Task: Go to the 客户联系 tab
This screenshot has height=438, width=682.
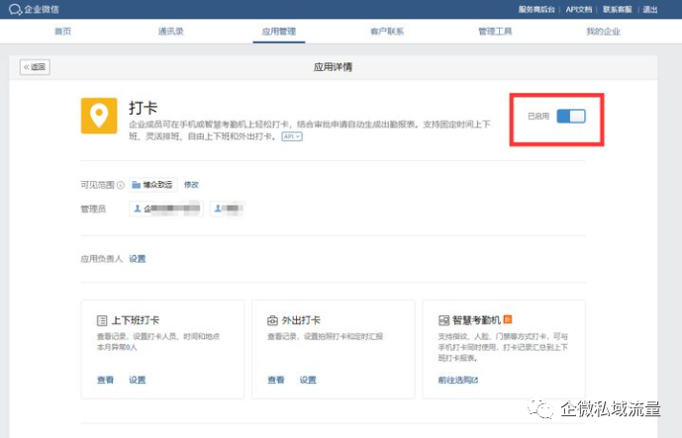Action: coord(386,32)
